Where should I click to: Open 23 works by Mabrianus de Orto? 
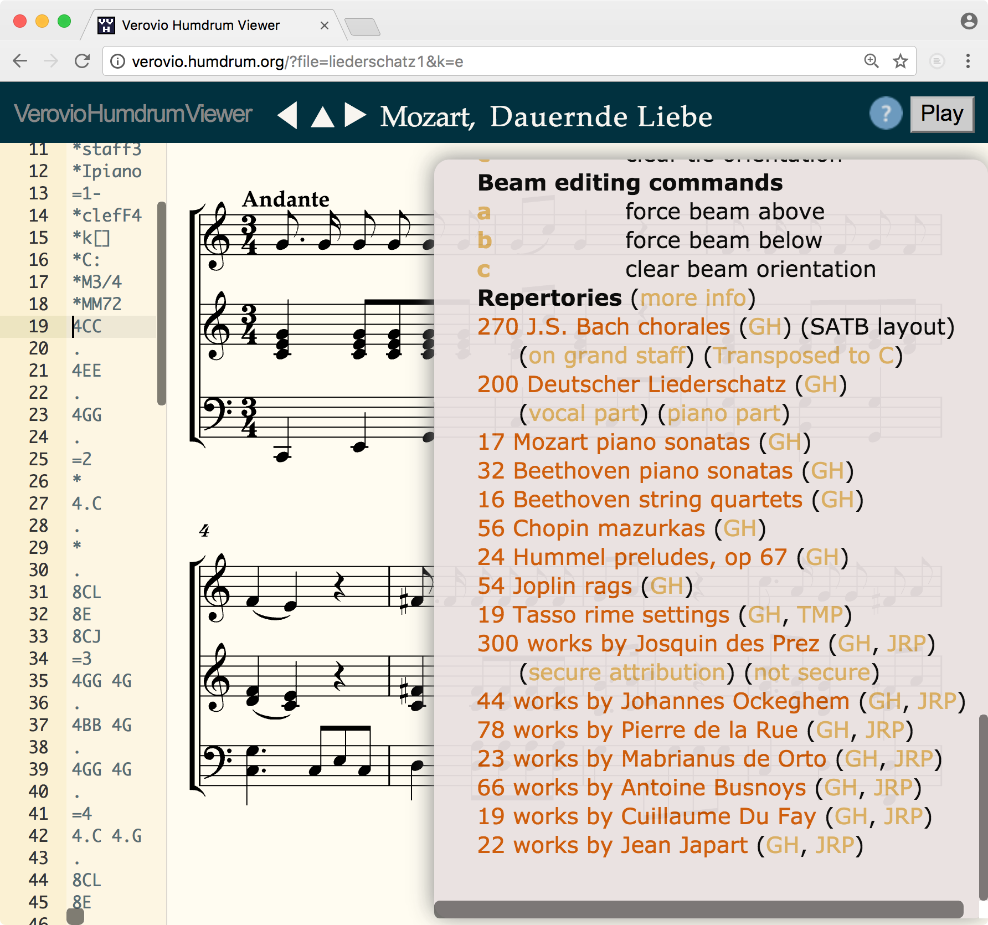pos(652,759)
